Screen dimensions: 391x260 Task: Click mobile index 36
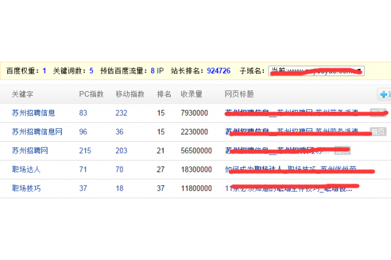119,131
